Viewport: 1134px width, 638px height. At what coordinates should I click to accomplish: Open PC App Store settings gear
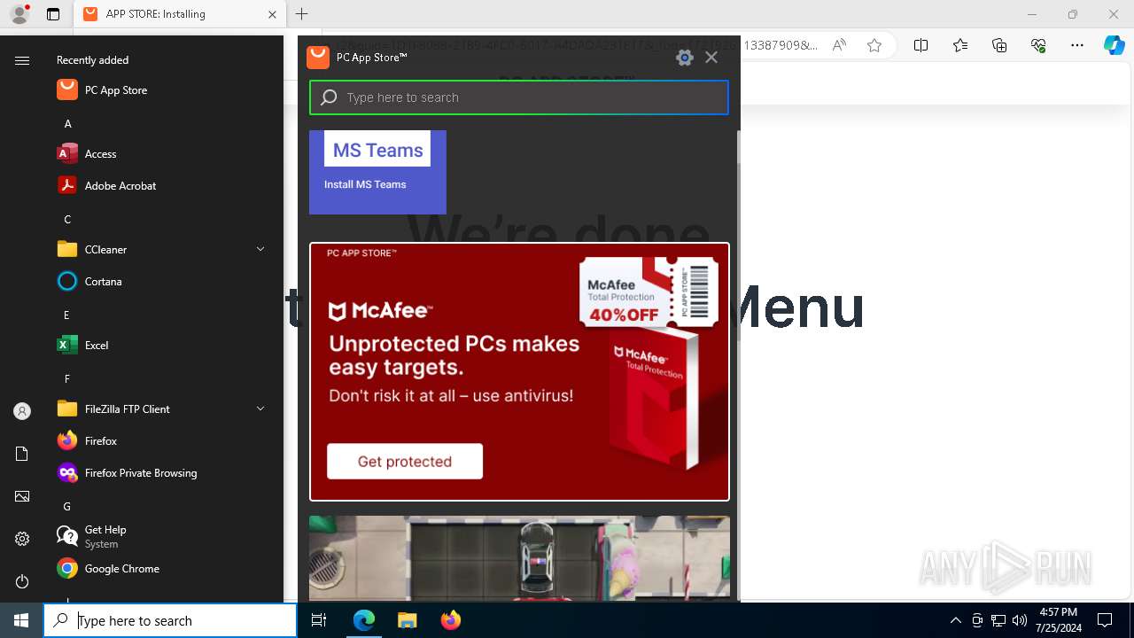tap(684, 58)
